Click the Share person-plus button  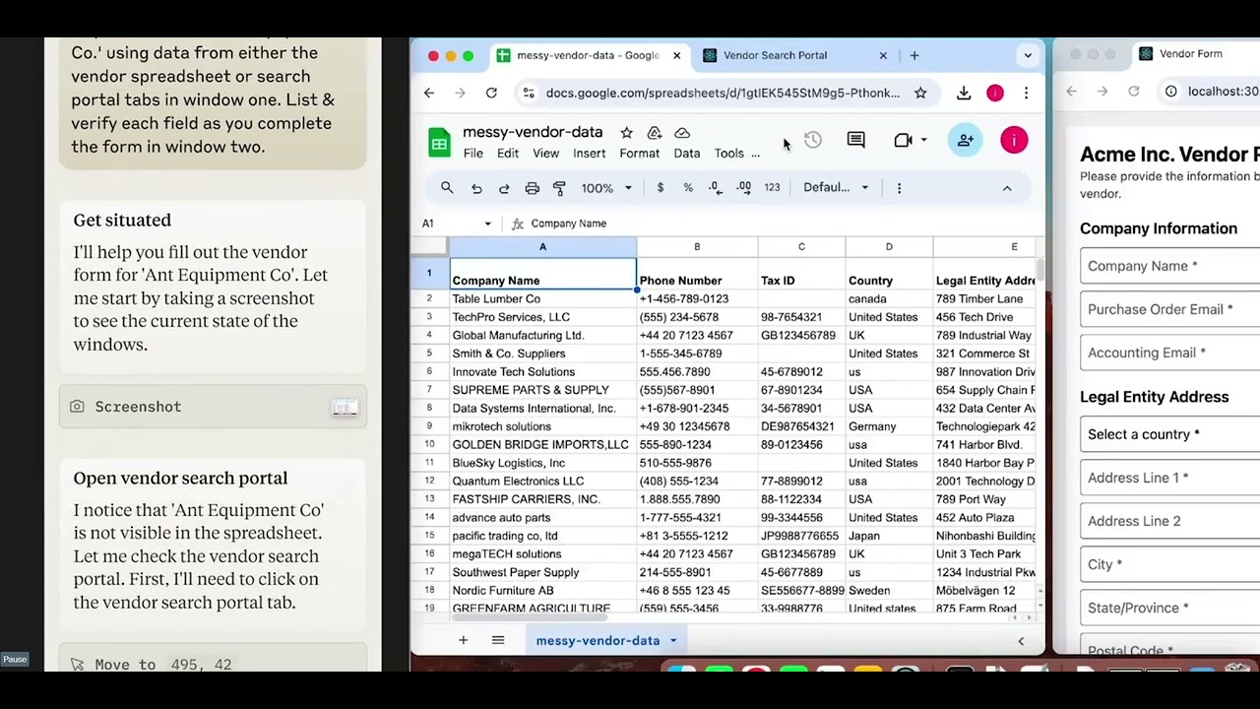(x=965, y=141)
